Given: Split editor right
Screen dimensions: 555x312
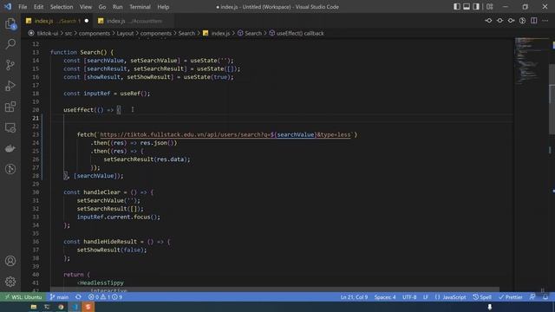Looking at the screenshot, I should pos(534,21).
